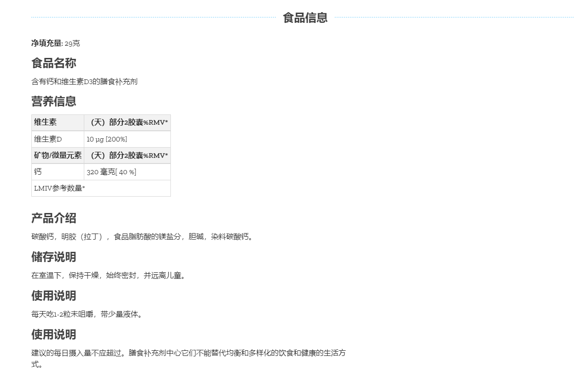The image size is (574, 376).
Task: Click the warning paragraph starting with 建议的每日摄入量
Action: click(x=188, y=353)
